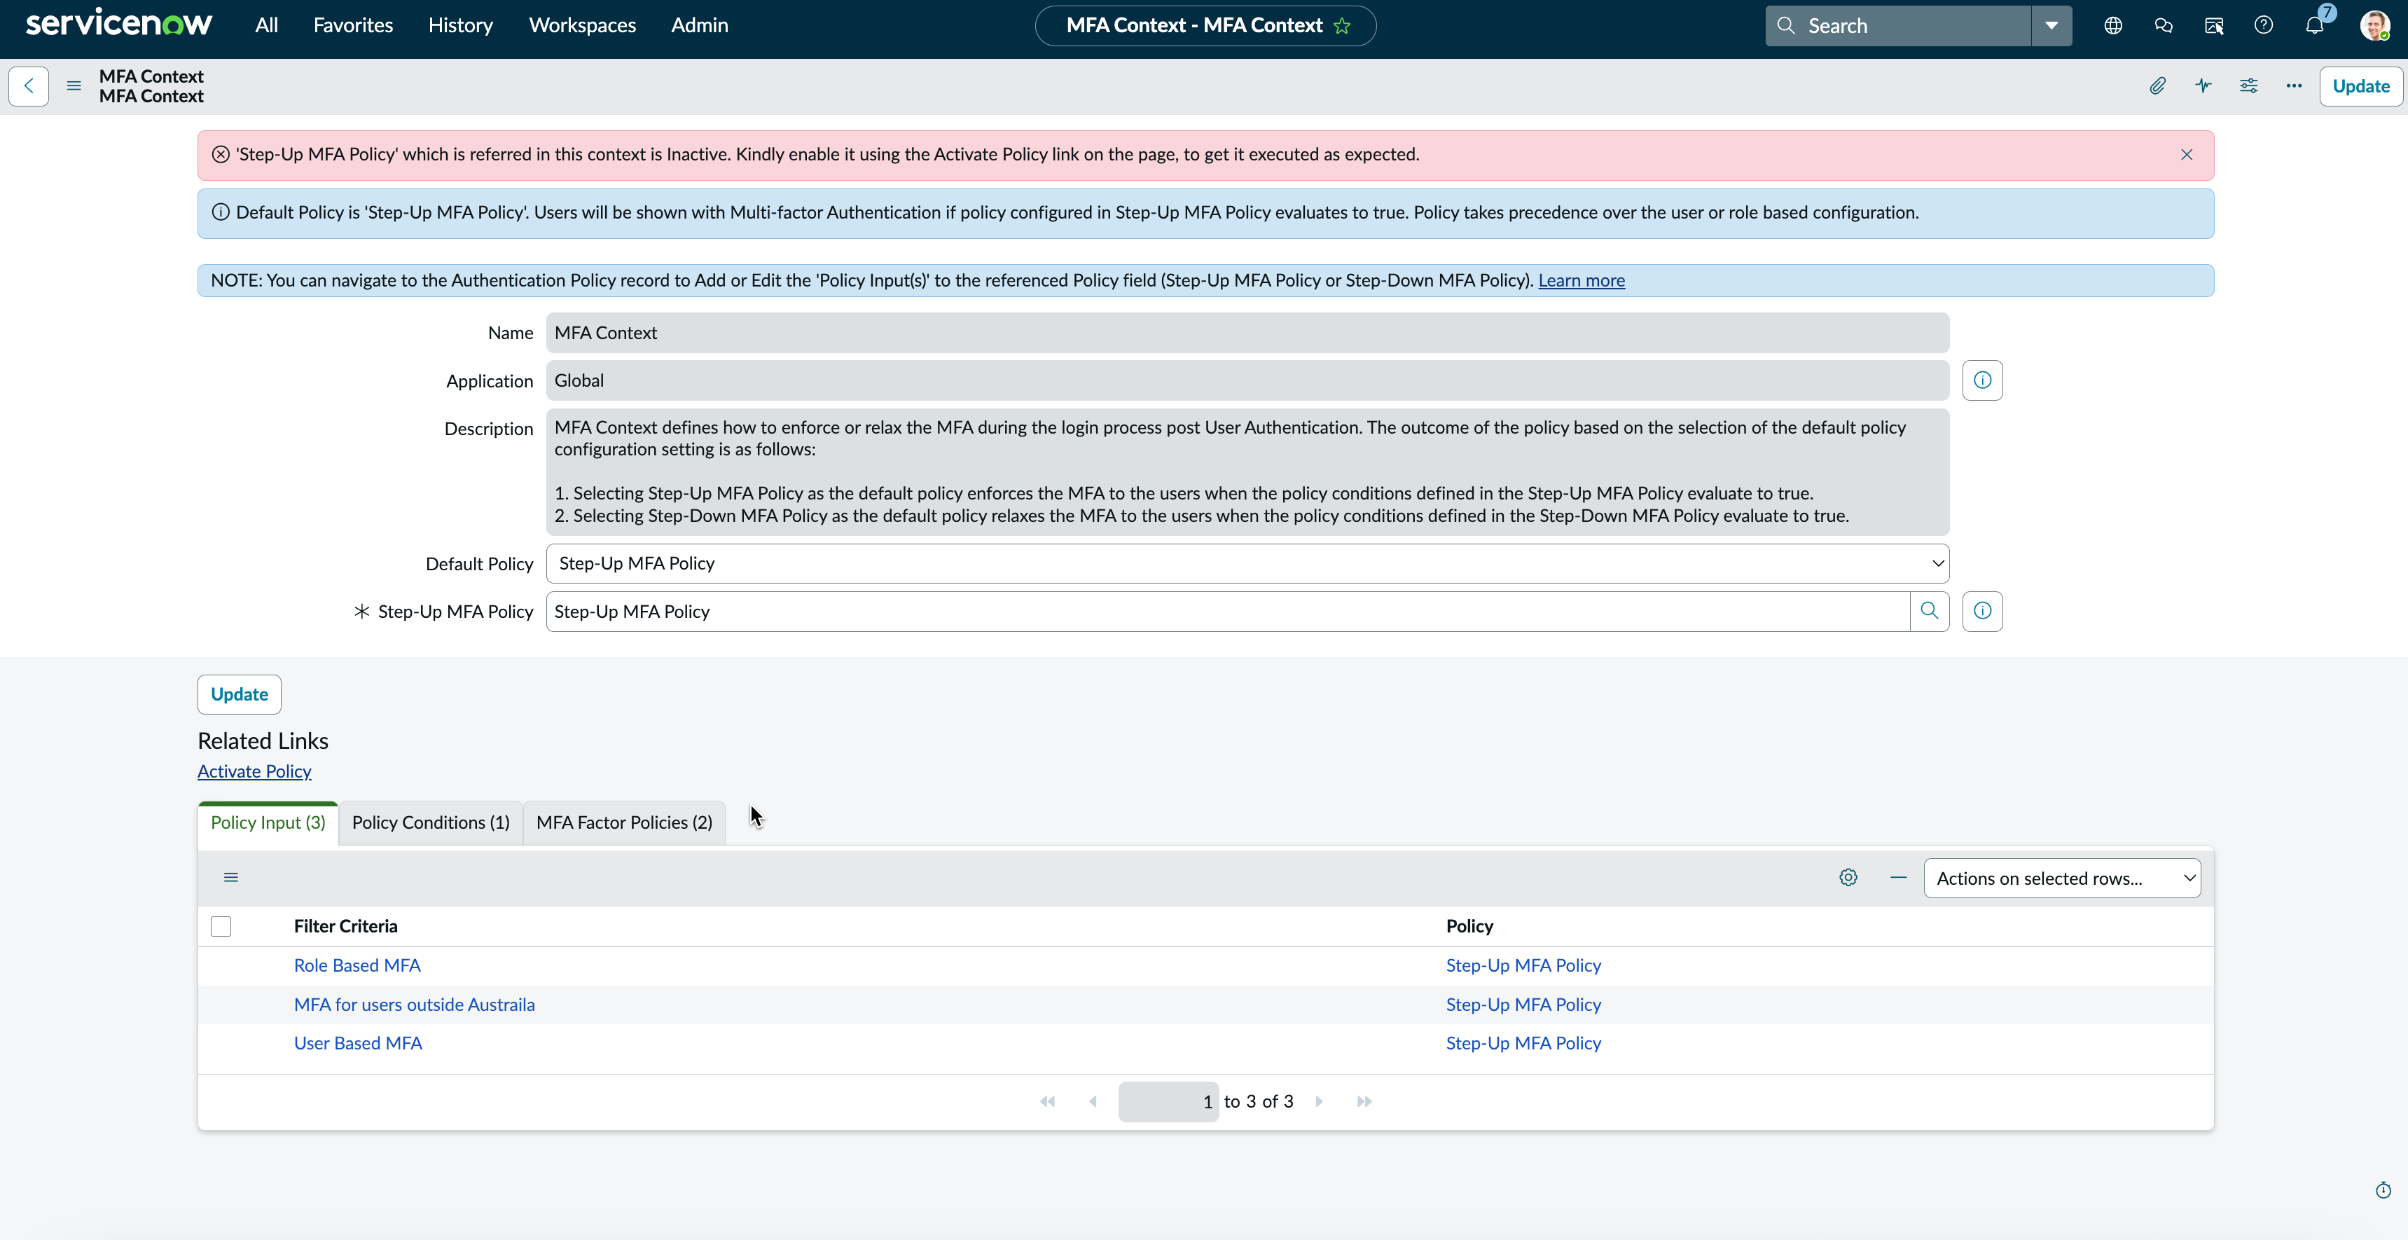Open the Learn more link
Viewport: 2408px width, 1240px height.
click(x=1582, y=280)
